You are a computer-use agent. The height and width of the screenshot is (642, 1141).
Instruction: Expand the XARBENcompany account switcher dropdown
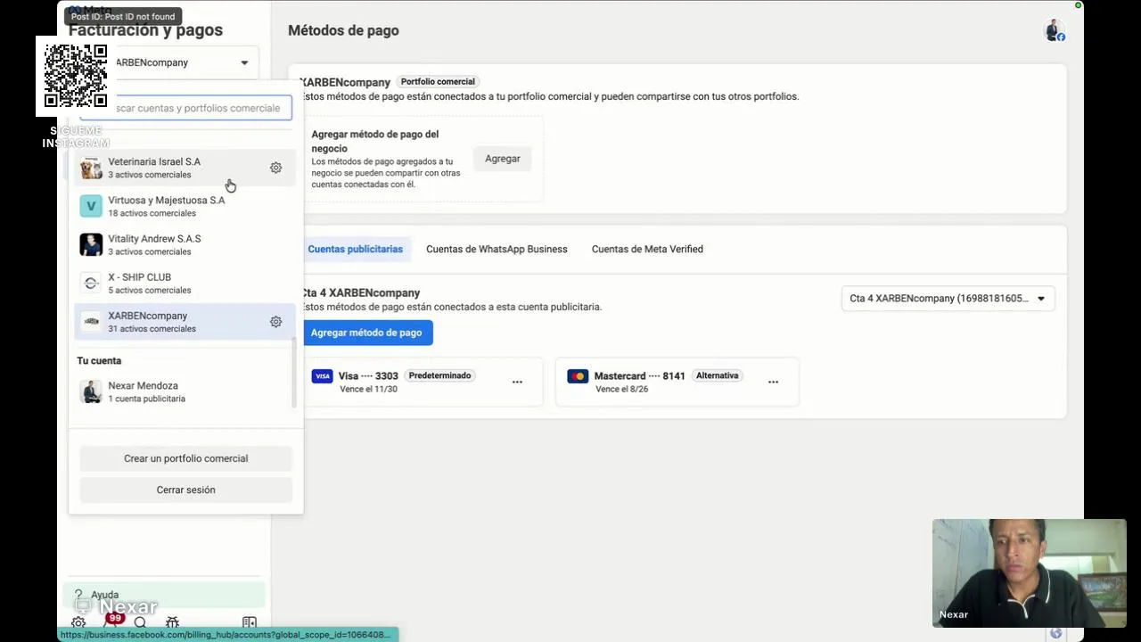coord(244,62)
